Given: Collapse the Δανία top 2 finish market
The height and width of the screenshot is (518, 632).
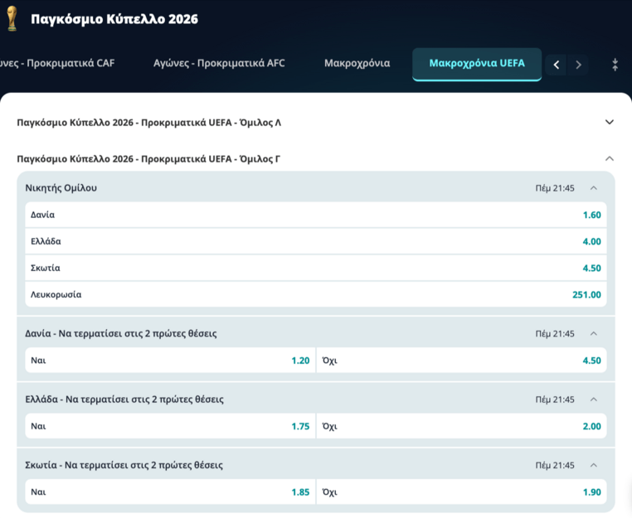Looking at the screenshot, I should point(594,333).
